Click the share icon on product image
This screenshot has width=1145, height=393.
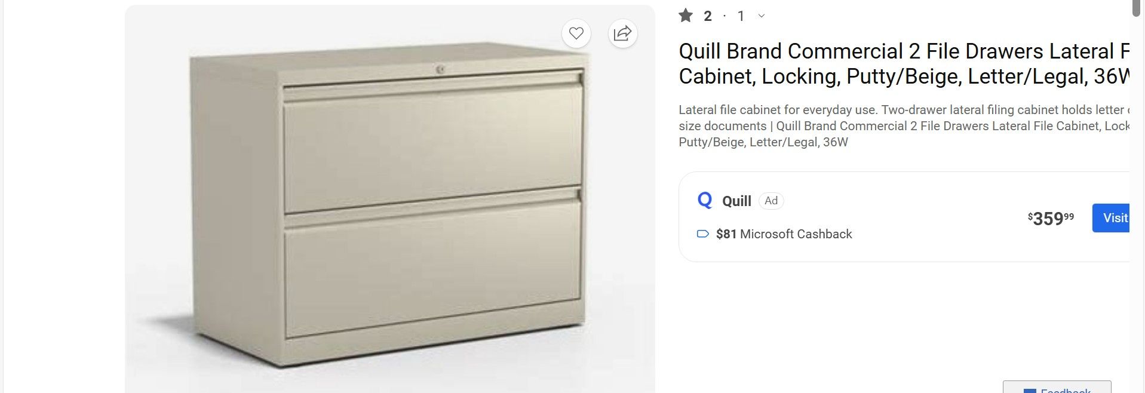tap(622, 33)
